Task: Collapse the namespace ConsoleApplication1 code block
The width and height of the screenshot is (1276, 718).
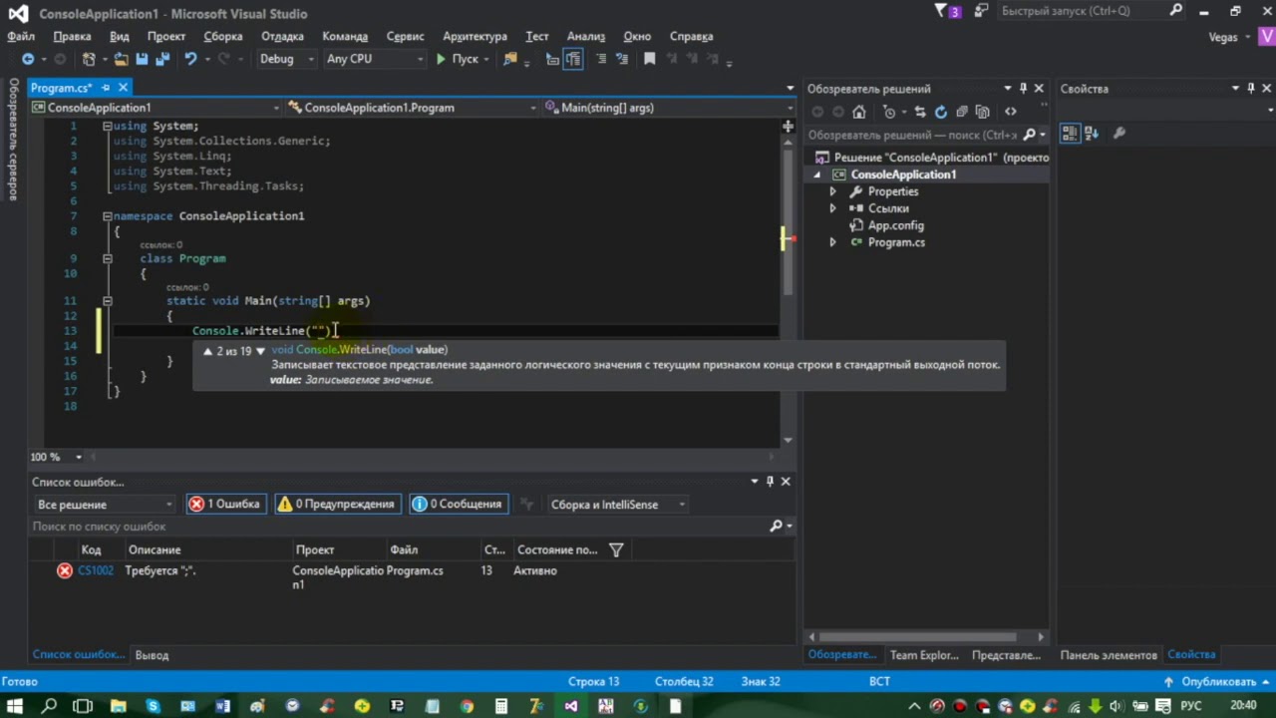Action: (107, 216)
